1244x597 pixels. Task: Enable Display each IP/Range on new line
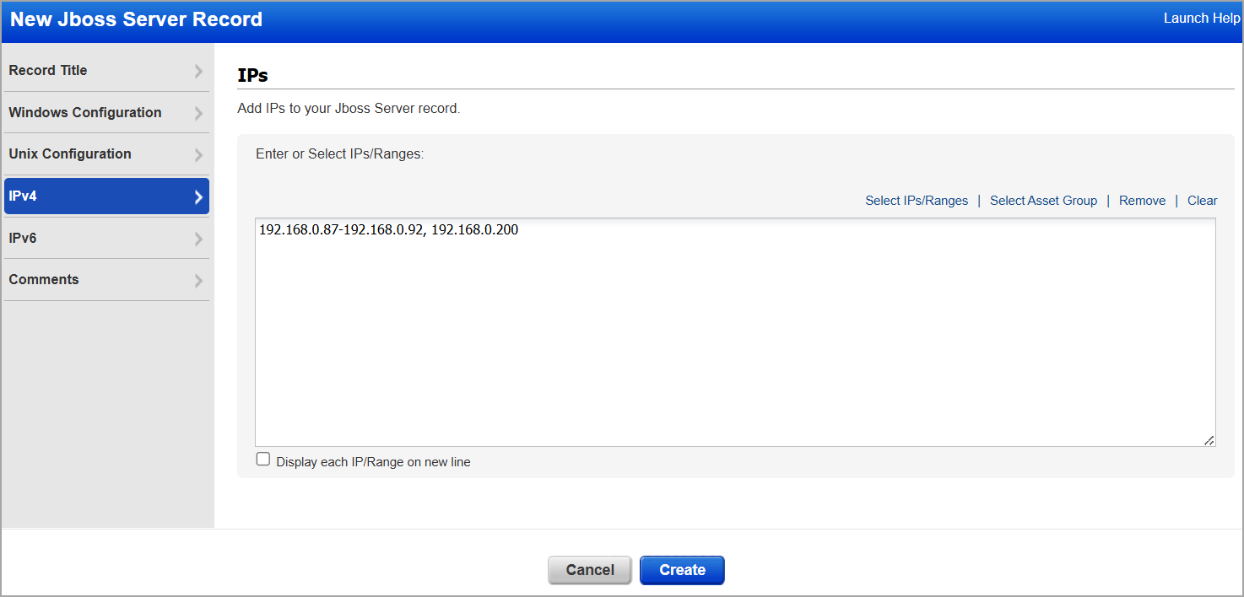click(x=263, y=460)
